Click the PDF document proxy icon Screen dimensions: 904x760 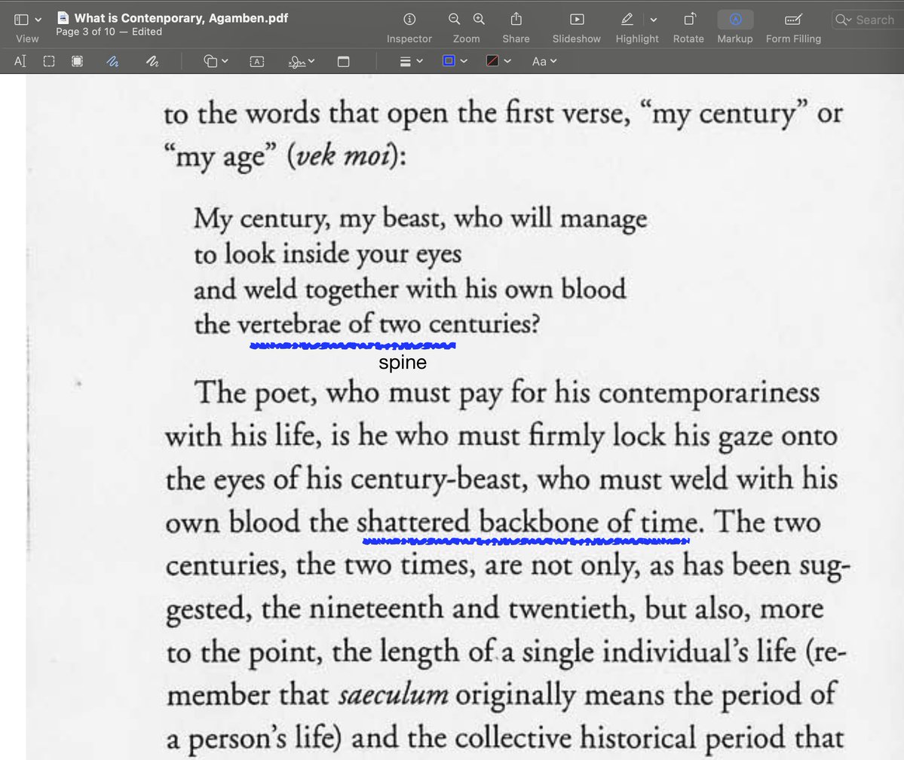pos(63,18)
